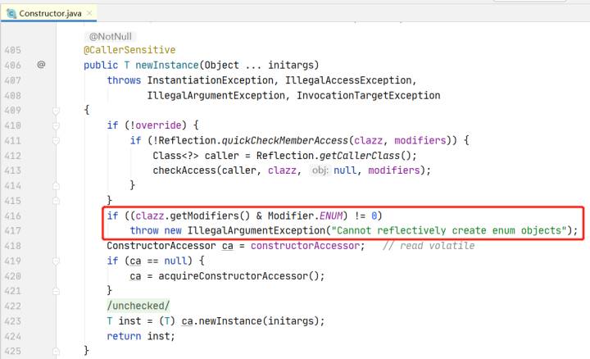This screenshot has height=359, width=590.
Task: Collapse the quickCheckMemberAccess fold at line 411
Action: click(x=56, y=140)
